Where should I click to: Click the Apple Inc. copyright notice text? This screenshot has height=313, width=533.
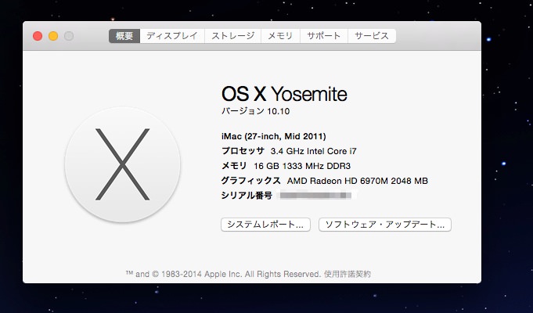(x=223, y=274)
